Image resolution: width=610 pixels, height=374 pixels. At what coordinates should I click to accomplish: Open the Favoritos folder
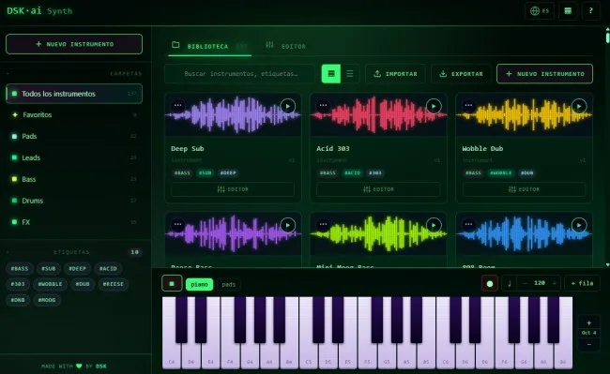tap(74, 115)
